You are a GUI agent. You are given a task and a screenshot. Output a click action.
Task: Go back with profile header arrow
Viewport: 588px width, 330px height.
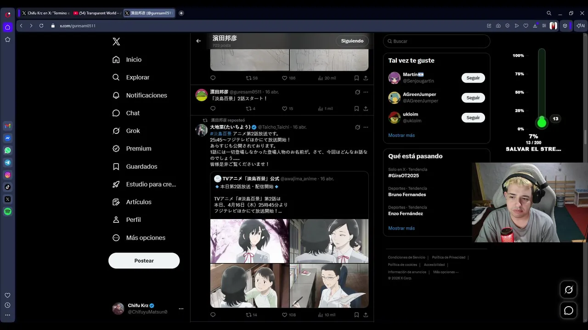[x=198, y=41]
